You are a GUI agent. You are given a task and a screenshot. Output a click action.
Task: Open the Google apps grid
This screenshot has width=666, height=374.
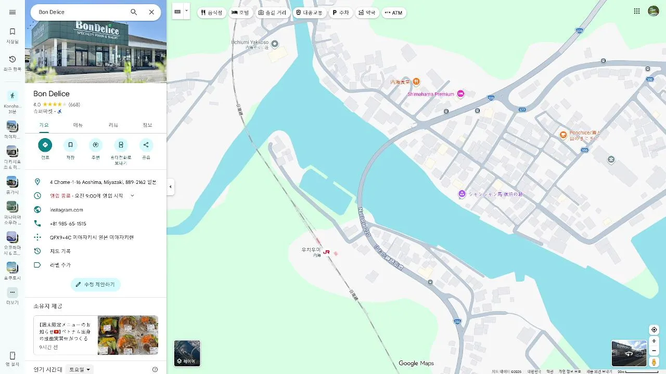point(637,11)
